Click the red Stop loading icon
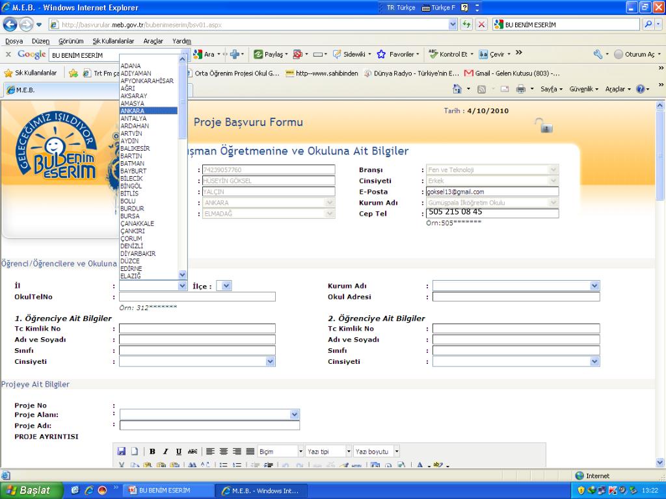The height and width of the screenshot is (499, 666). pyautogui.click(x=481, y=25)
